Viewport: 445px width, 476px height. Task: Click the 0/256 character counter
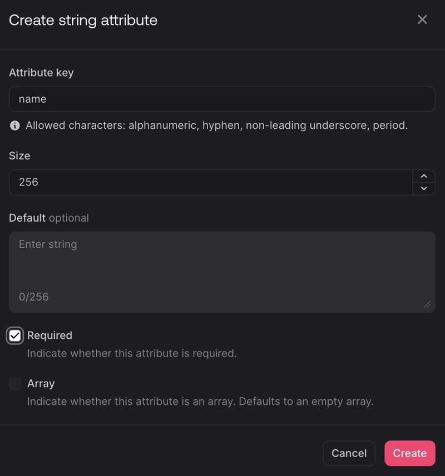coord(34,297)
